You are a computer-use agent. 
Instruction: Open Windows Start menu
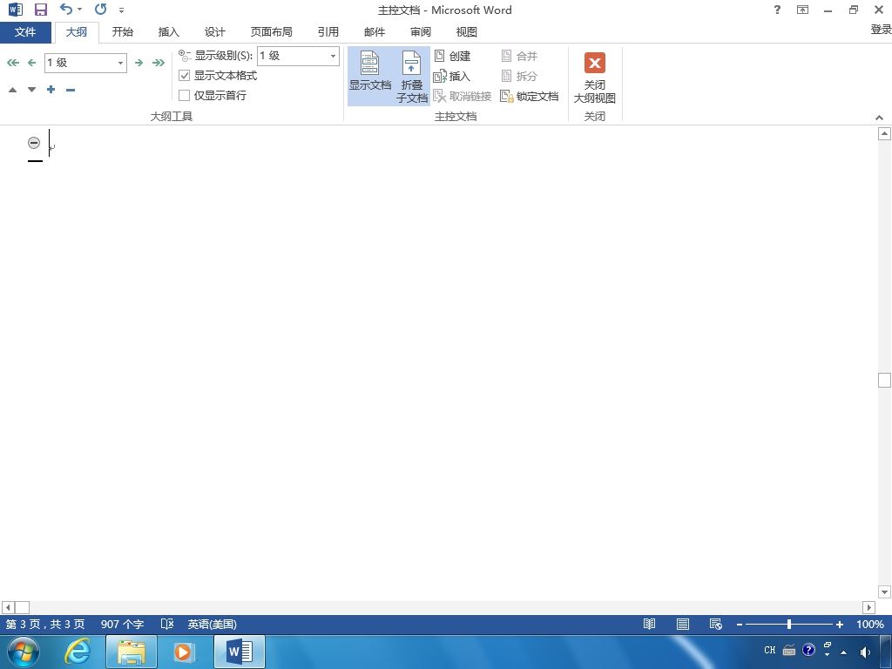[24, 652]
